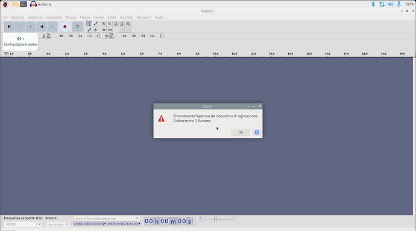Viewport: 416px width, 231px height.
Task: Click Fit selection to width icon
Action: pos(116,24)
